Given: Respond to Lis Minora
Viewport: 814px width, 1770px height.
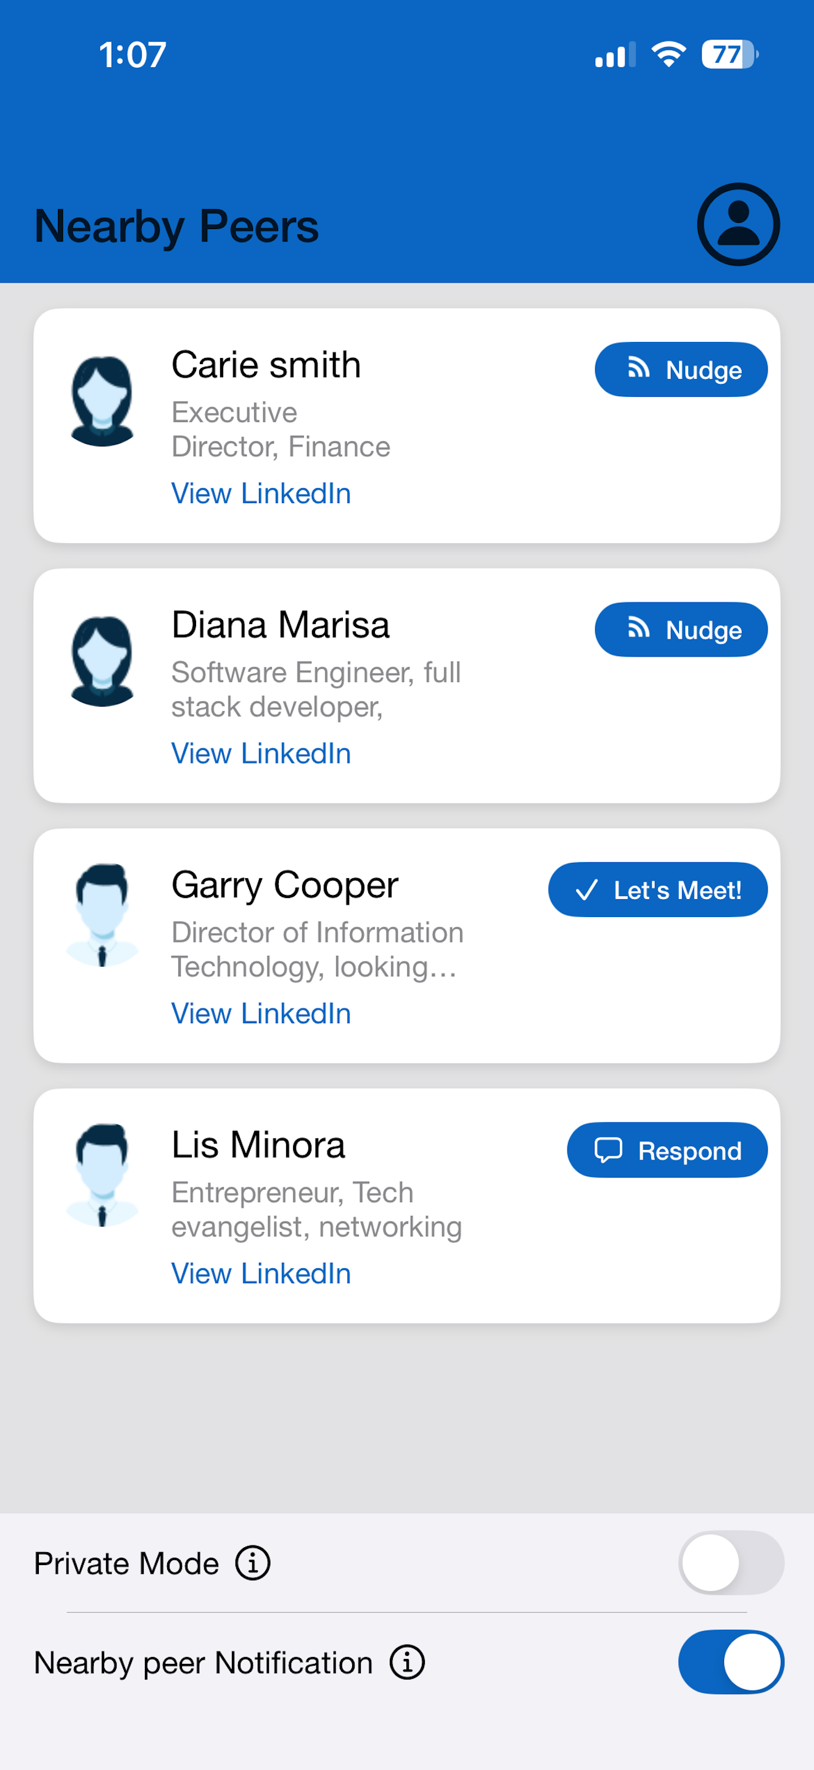Looking at the screenshot, I should click(x=667, y=1150).
